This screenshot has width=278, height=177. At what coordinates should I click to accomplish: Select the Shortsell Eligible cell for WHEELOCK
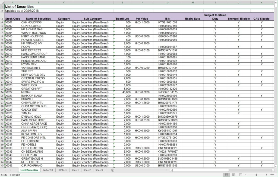click(239, 85)
